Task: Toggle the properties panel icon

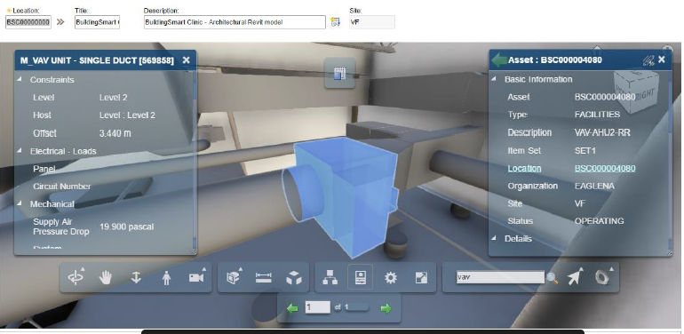Action: pos(361,277)
